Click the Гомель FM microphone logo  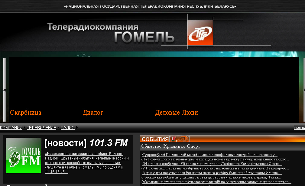(x=24, y=155)
